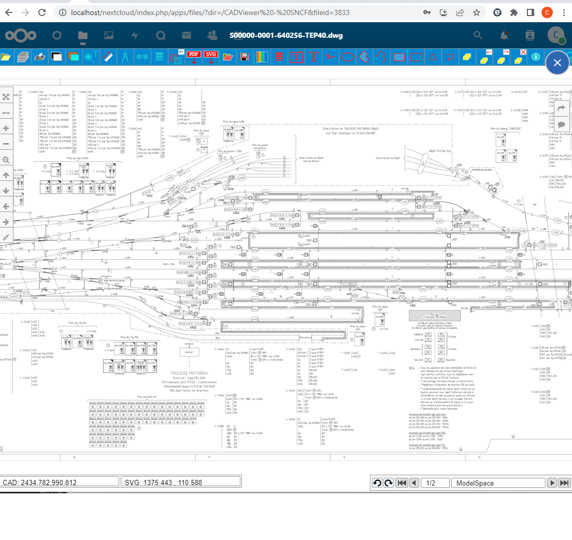Viewport: 572px width, 540px height.
Task: Click the Nextcloud logo
Action: click(21, 35)
